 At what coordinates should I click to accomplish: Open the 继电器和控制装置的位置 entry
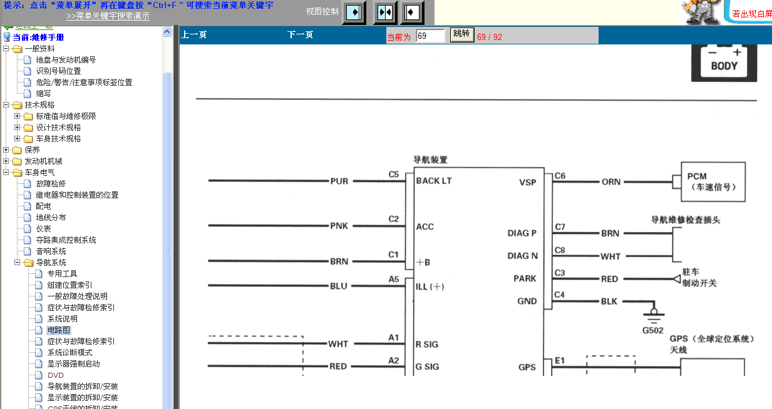77,195
